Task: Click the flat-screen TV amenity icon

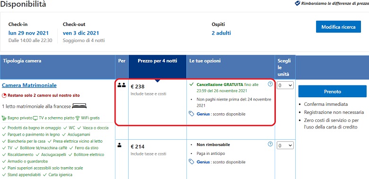Action: (x=35, y=118)
